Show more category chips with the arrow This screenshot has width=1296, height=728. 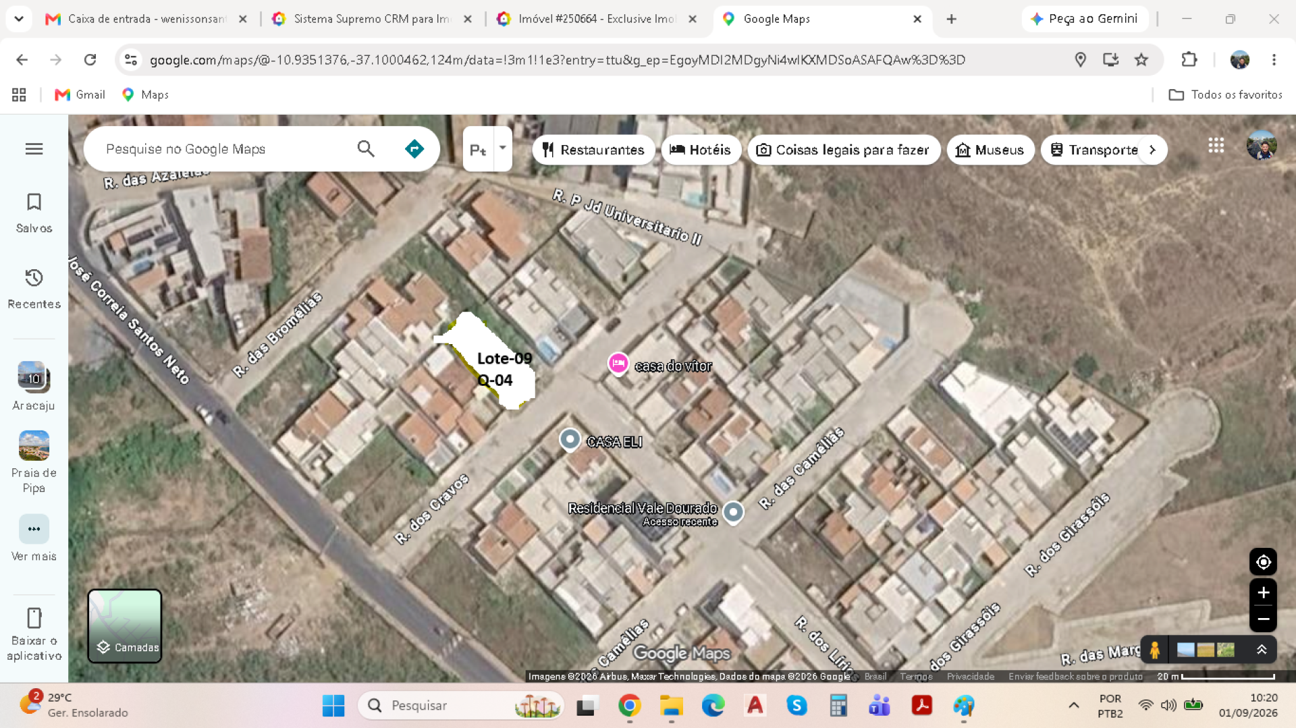pos(1153,150)
